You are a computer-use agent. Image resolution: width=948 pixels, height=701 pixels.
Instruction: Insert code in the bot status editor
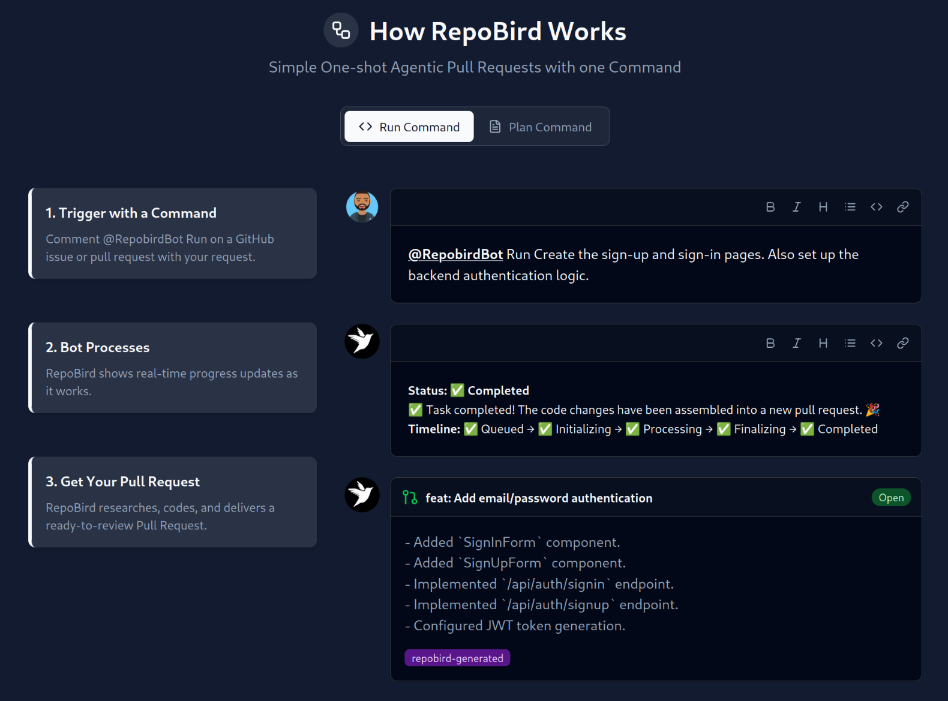(x=877, y=343)
